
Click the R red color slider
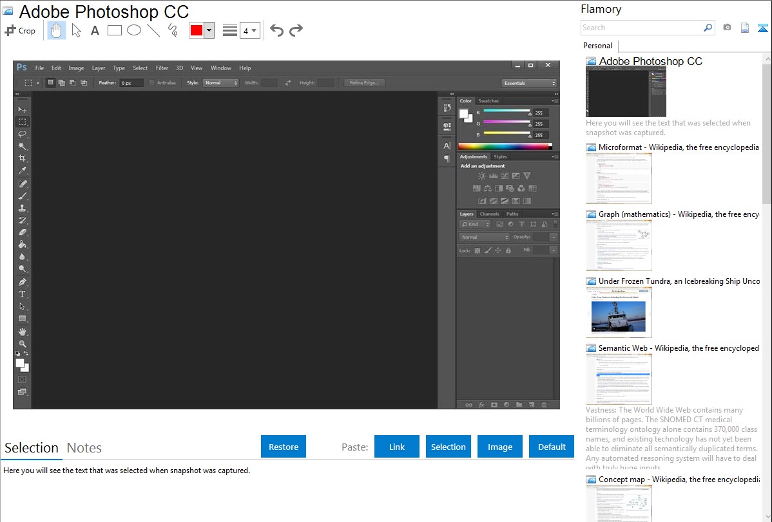[x=507, y=112]
